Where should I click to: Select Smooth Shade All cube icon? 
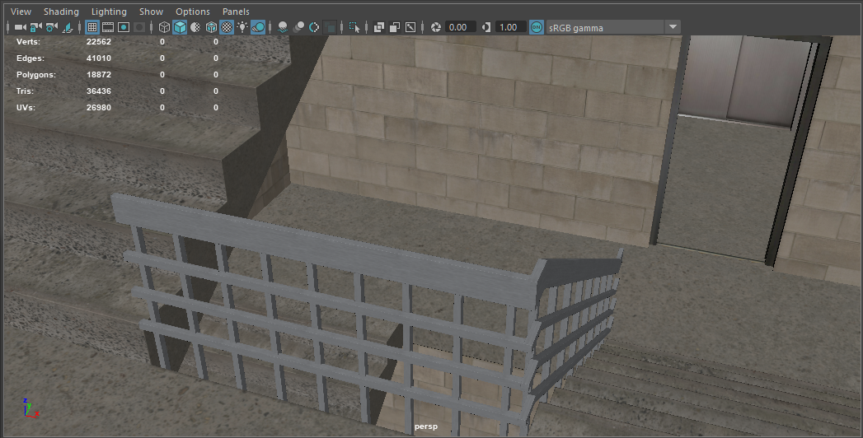click(180, 27)
